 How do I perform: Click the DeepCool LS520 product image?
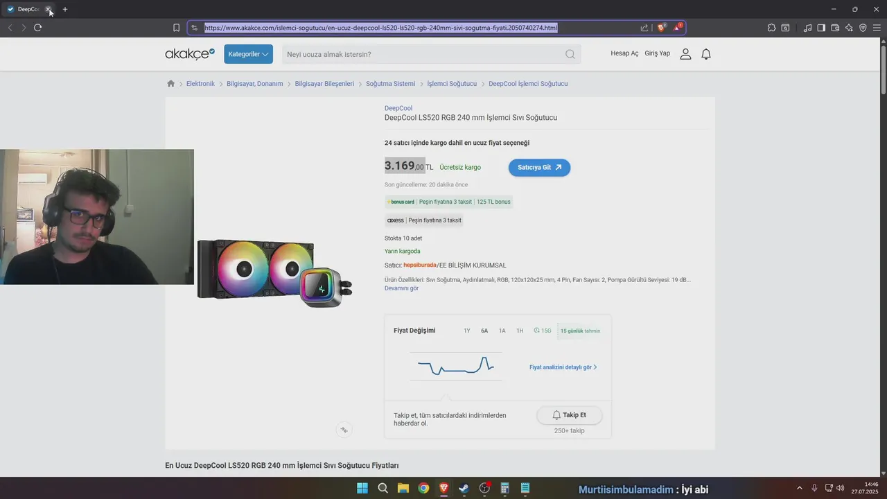pos(275,272)
